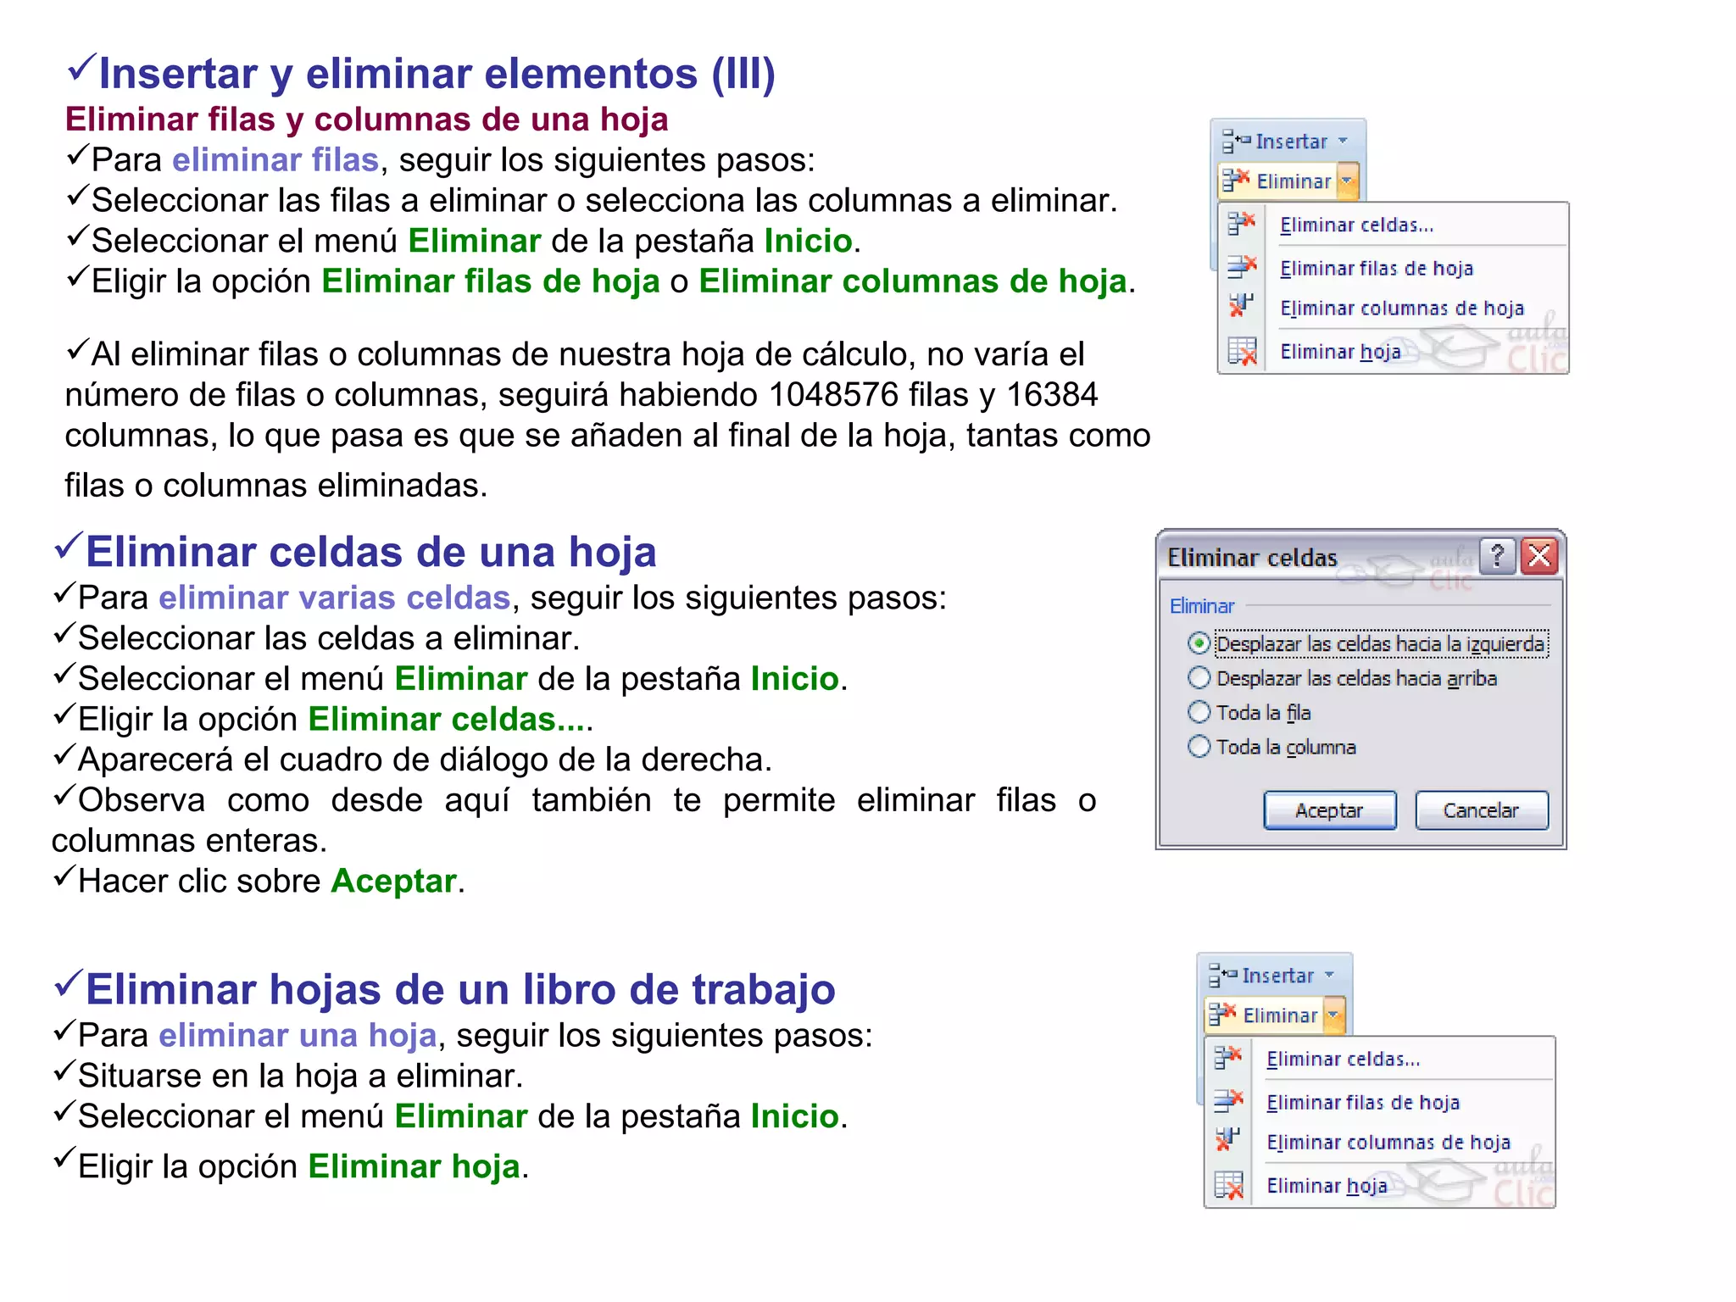Open Eliminar dropdown arrow in upper menu screenshot
The image size is (1736, 1302).
coord(1347,181)
